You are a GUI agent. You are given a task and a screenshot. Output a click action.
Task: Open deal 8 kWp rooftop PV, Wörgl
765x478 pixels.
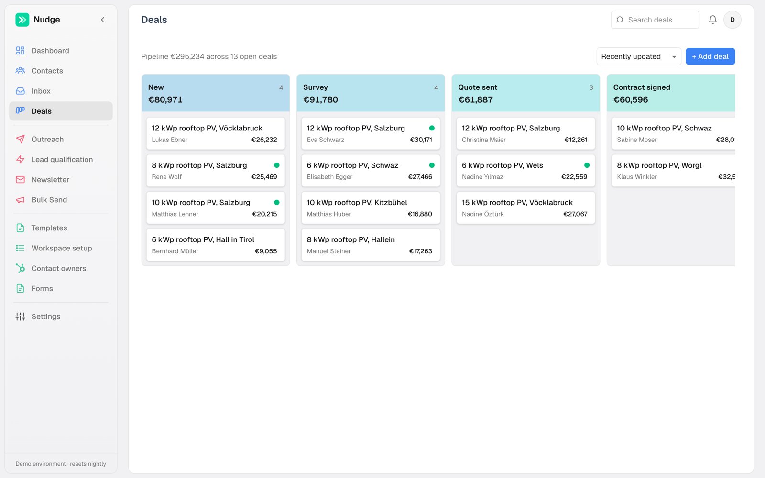coord(673,171)
